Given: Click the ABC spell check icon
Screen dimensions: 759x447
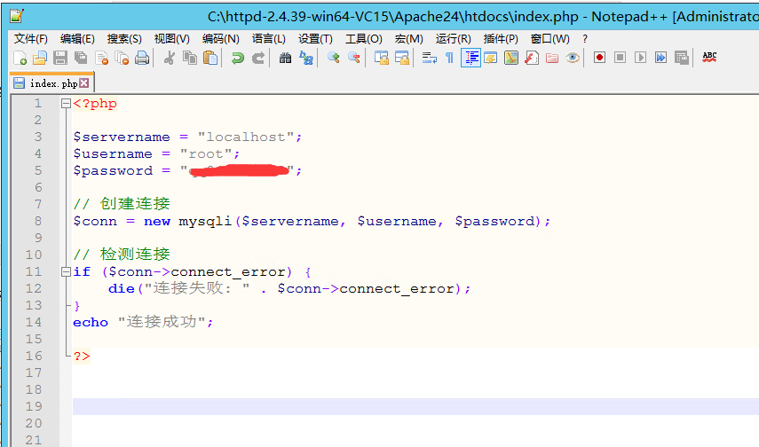Looking at the screenshot, I should [x=709, y=57].
